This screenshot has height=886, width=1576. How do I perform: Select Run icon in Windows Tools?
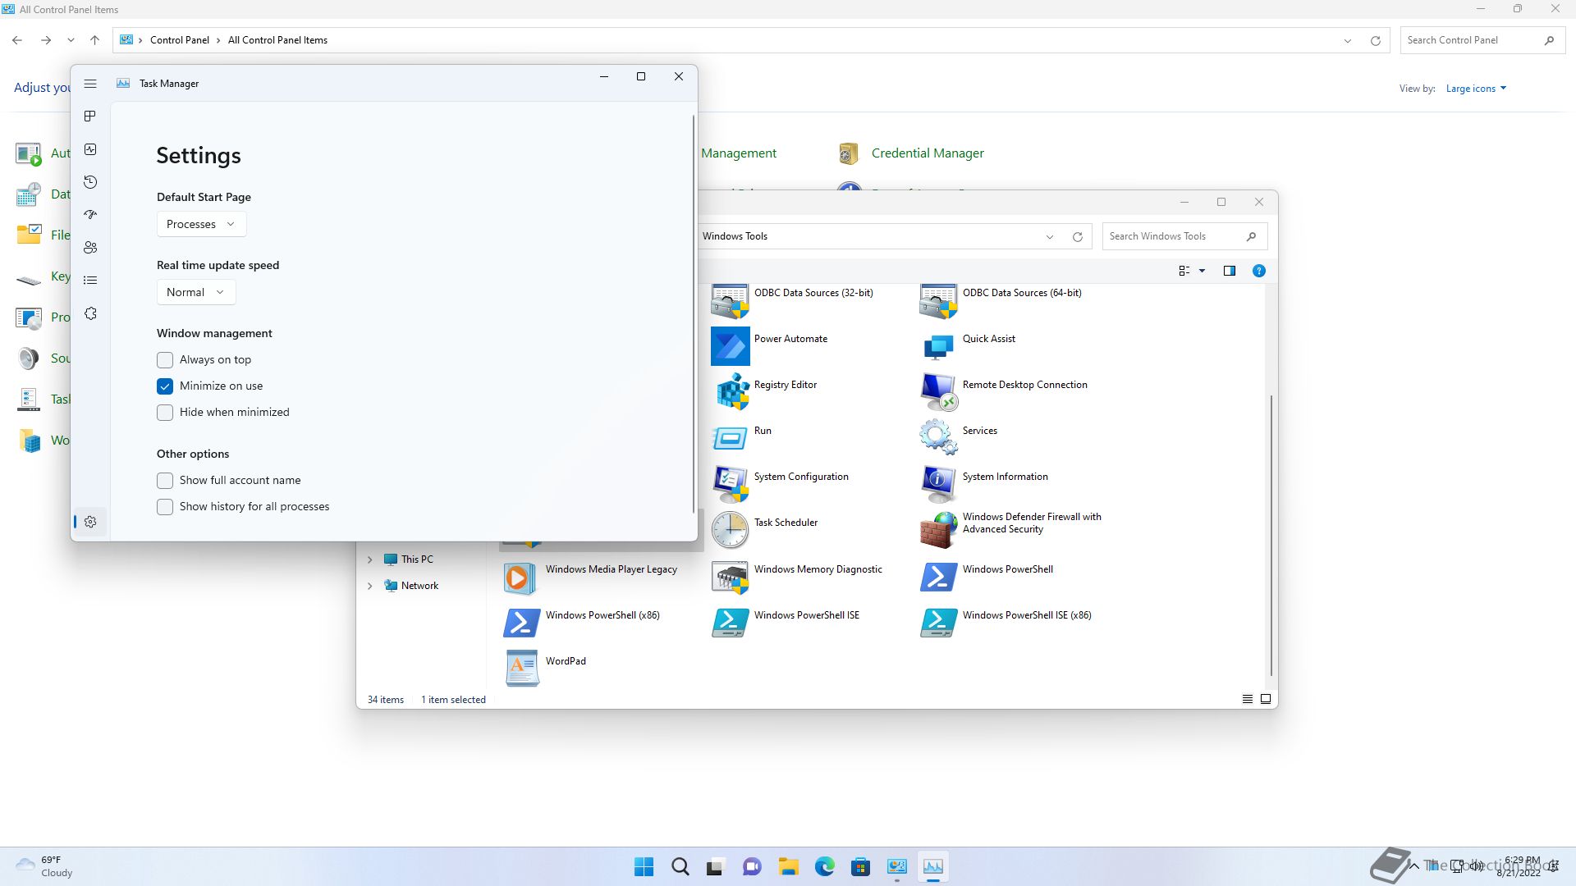[x=730, y=438]
